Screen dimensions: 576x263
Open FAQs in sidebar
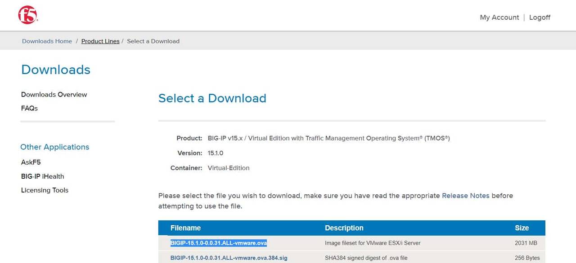[x=29, y=108]
